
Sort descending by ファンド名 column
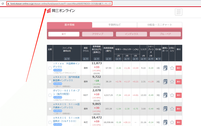[x=68, y=59]
